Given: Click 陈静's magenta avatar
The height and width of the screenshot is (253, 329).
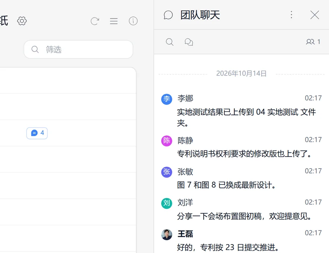Looking at the screenshot, I should (x=167, y=141).
